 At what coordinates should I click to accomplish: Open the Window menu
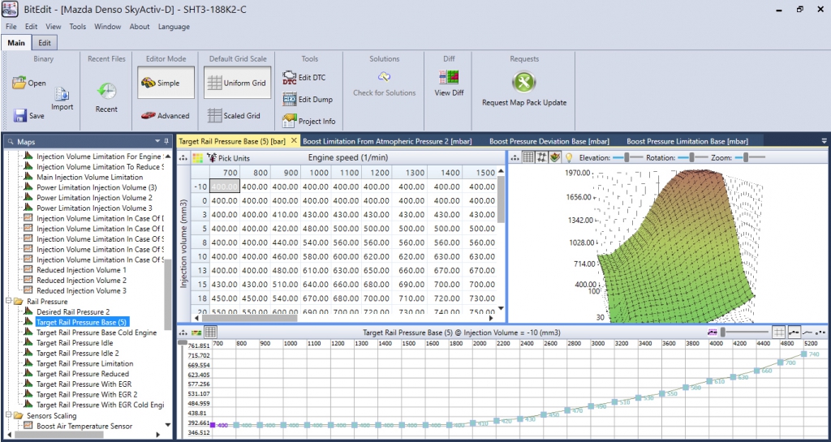(108, 27)
